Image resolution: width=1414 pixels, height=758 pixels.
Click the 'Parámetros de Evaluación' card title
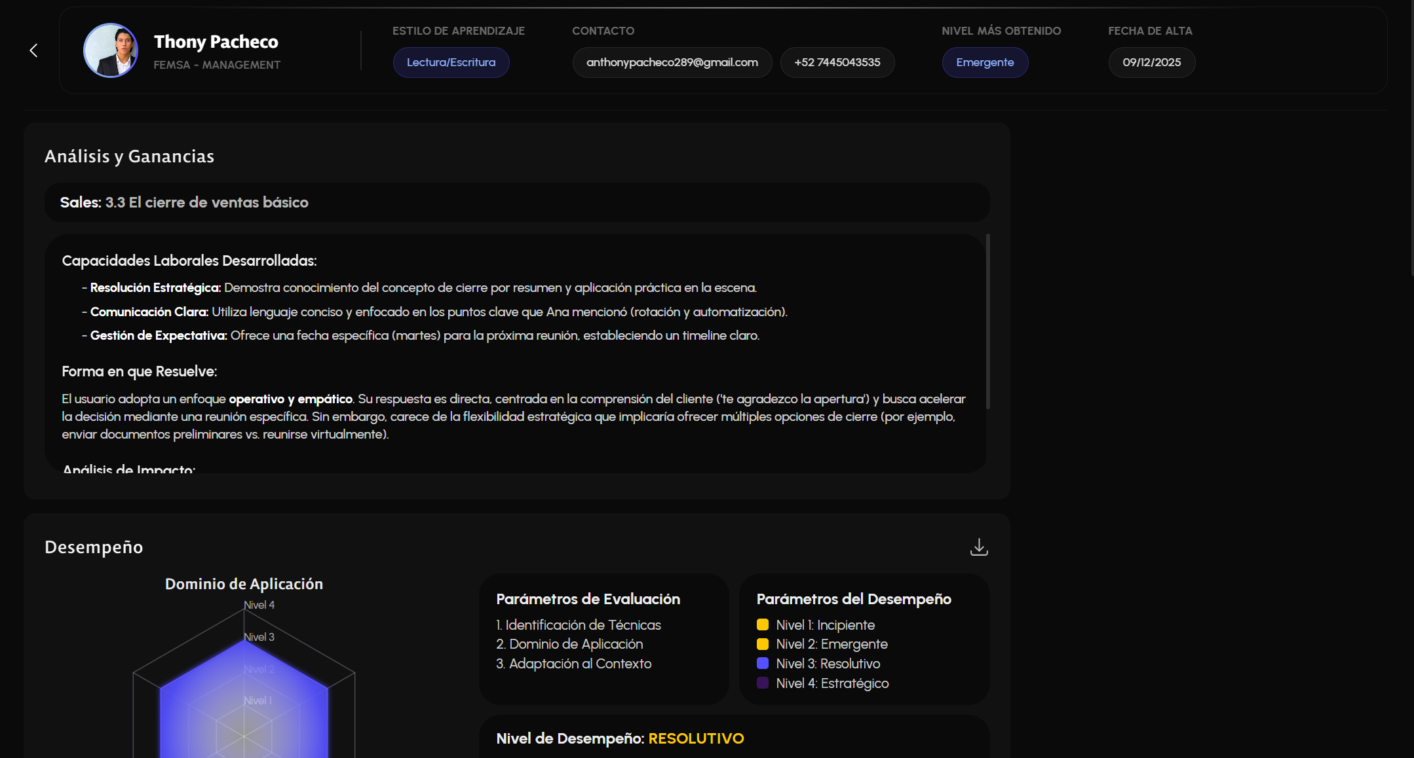(x=588, y=599)
